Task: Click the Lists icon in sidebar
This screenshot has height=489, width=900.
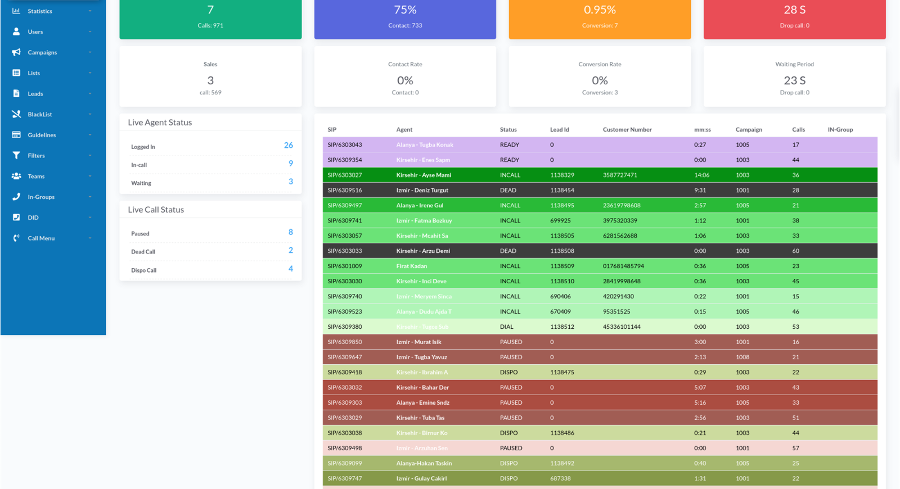Action: [x=16, y=73]
